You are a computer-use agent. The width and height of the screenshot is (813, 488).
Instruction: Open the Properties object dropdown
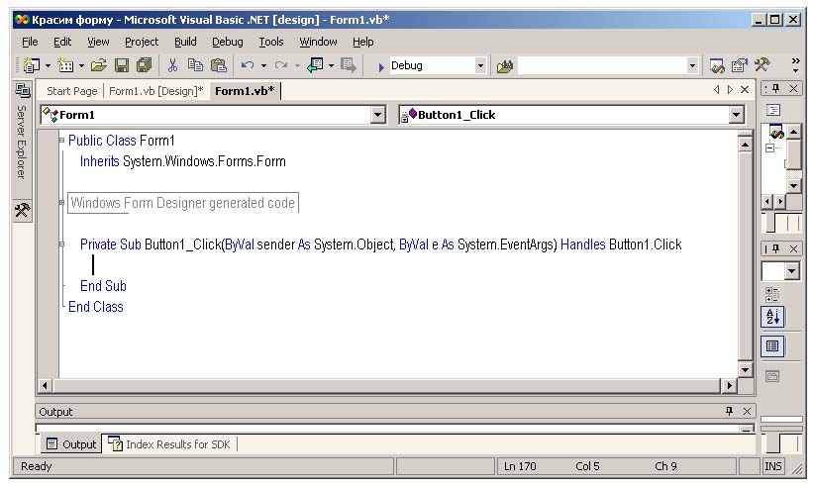click(791, 271)
